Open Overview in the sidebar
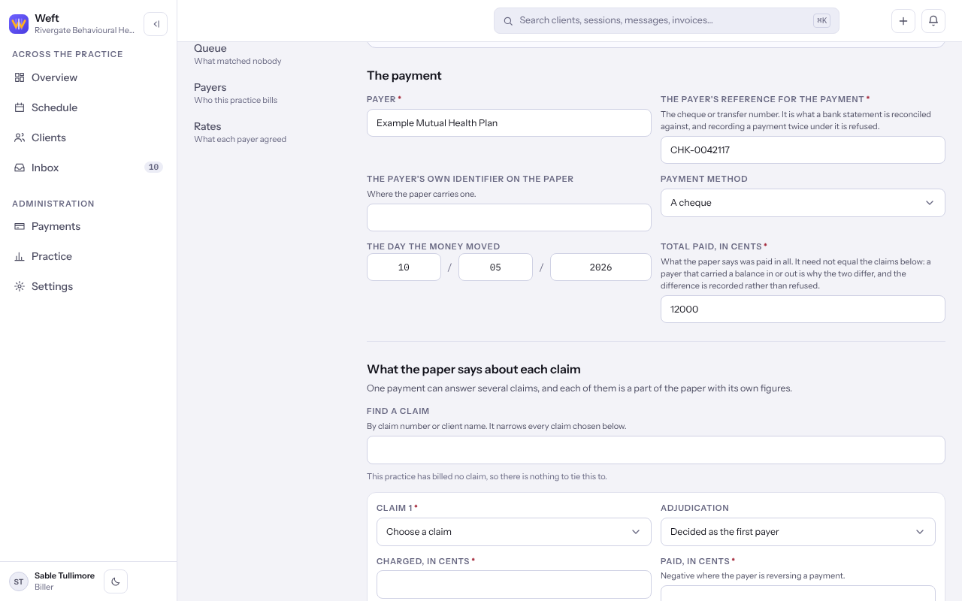 tap(89, 77)
